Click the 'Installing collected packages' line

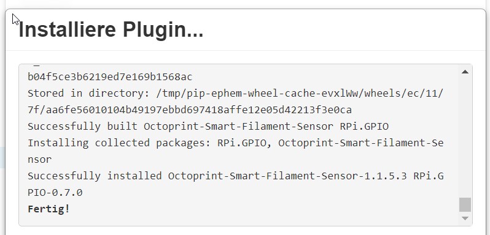tap(235, 143)
